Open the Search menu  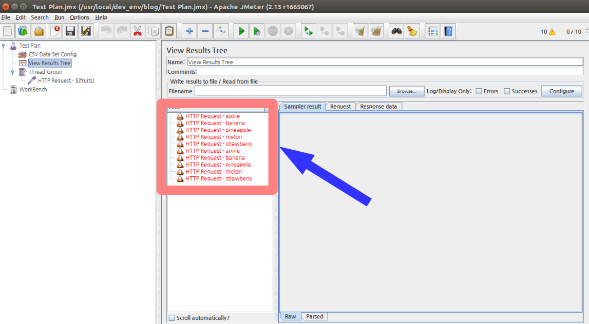click(40, 17)
